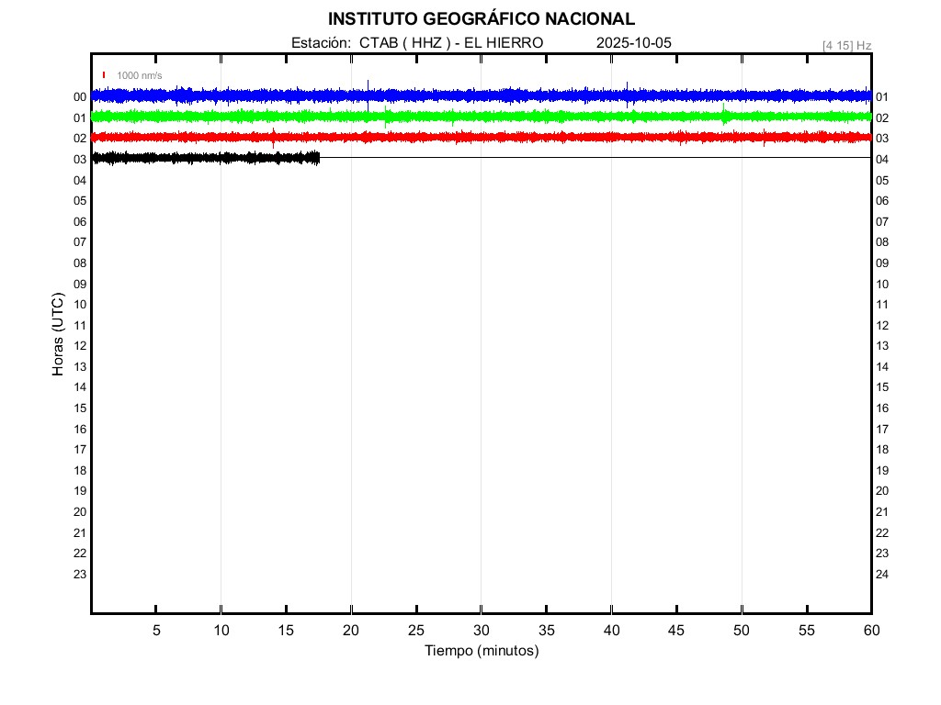Click the station label CTAB ( HHZ ) - EL HIERRO

click(x=417, y=43)
